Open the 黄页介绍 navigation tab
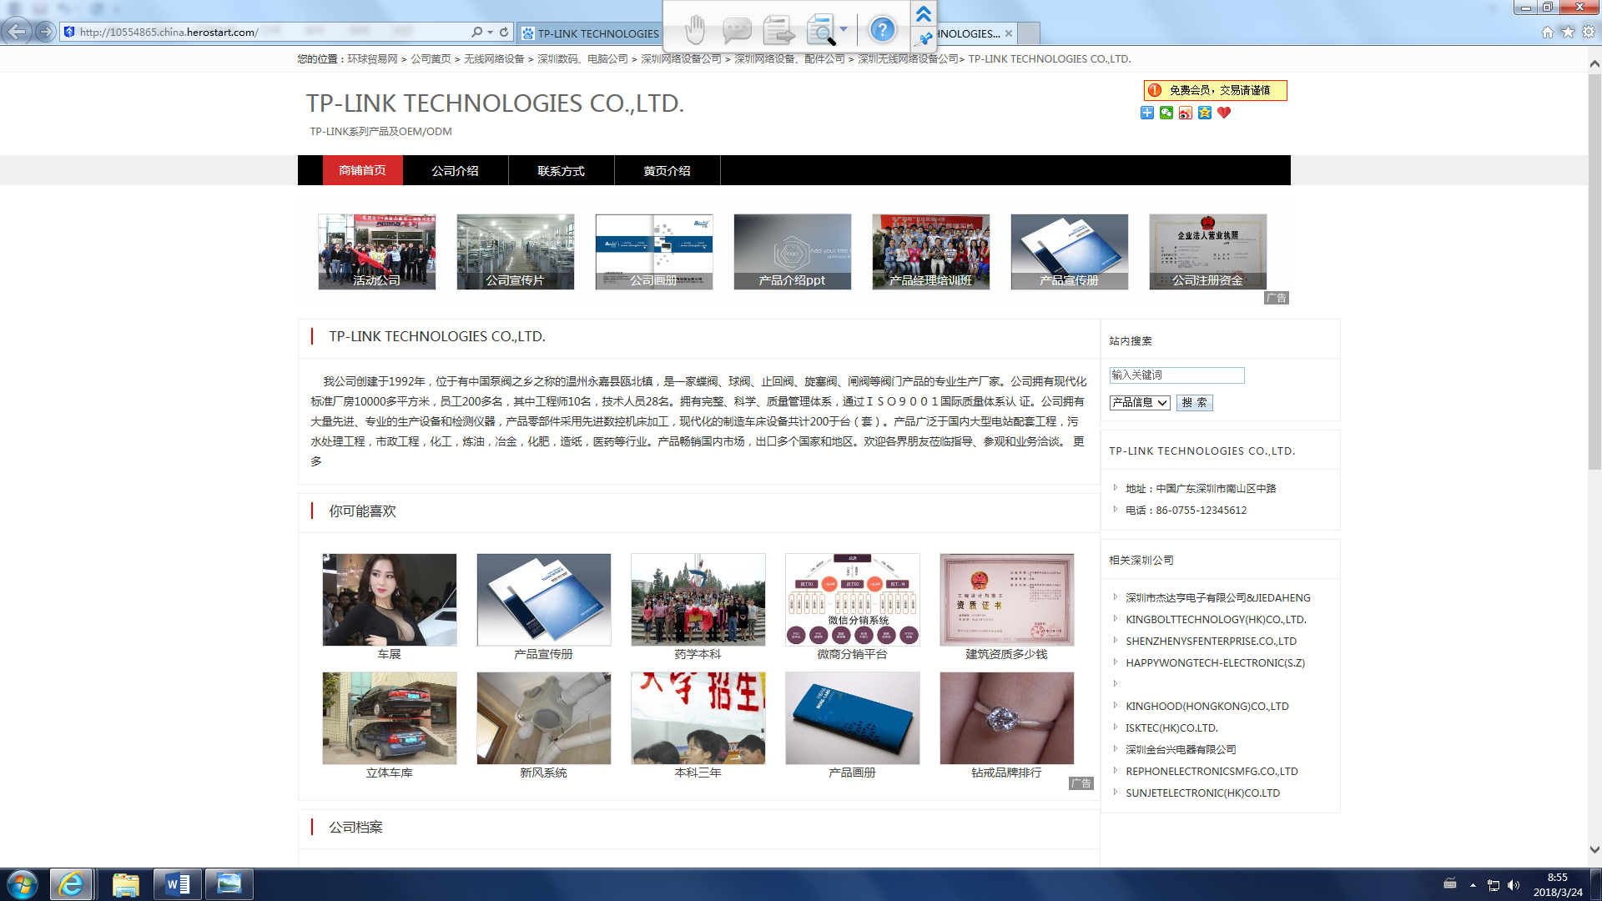1602x901 pixels. coord(667,170)
